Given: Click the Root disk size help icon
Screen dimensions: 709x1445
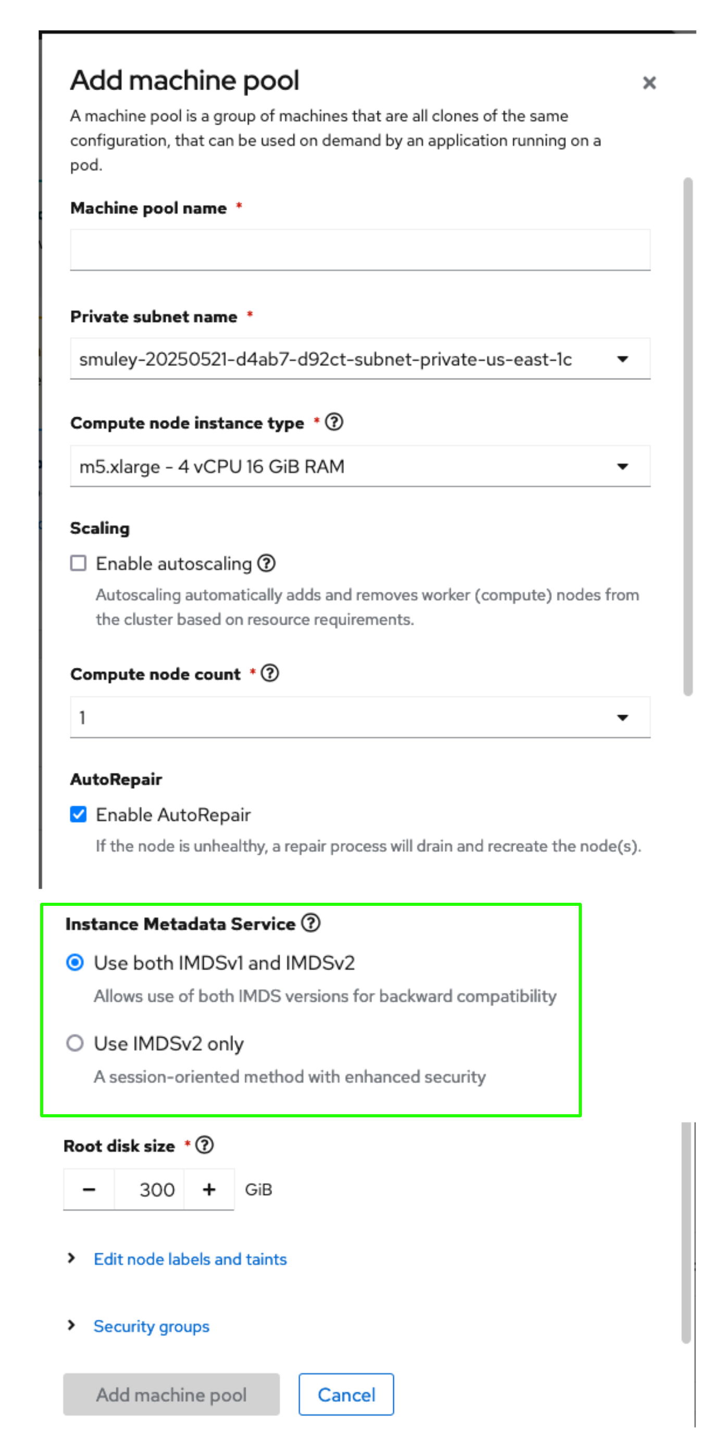Looking at the screenshot, I should click(x=205, y=1145).
